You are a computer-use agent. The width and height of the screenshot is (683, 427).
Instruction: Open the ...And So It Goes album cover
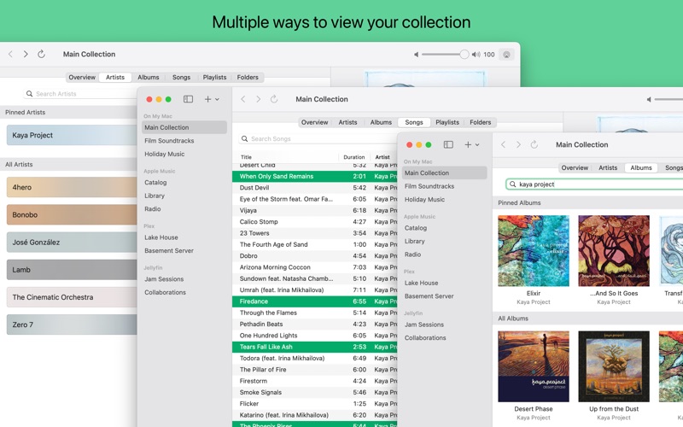pos(614,250)
